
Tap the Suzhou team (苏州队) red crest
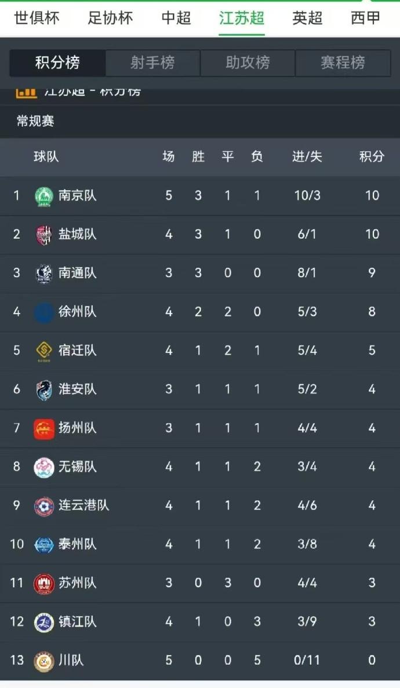(44, 583)
